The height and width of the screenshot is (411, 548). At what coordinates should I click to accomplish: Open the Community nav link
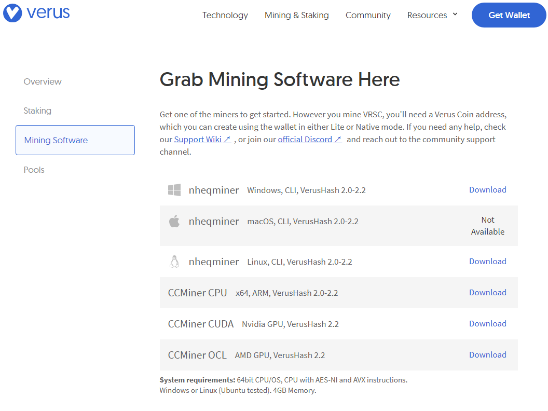pos(368,15)
